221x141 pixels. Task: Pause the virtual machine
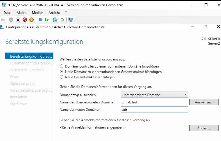pos(40,20)
